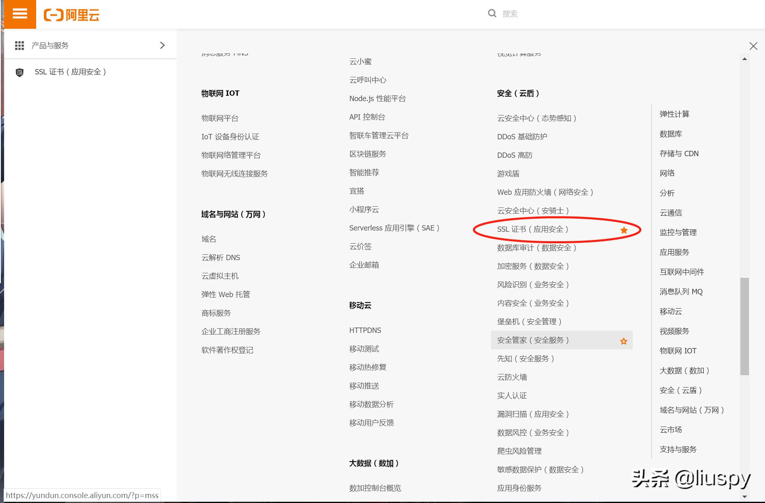Favorite 安全管家 using outlined star
This screenshot has width=765, height=503.
624,341
